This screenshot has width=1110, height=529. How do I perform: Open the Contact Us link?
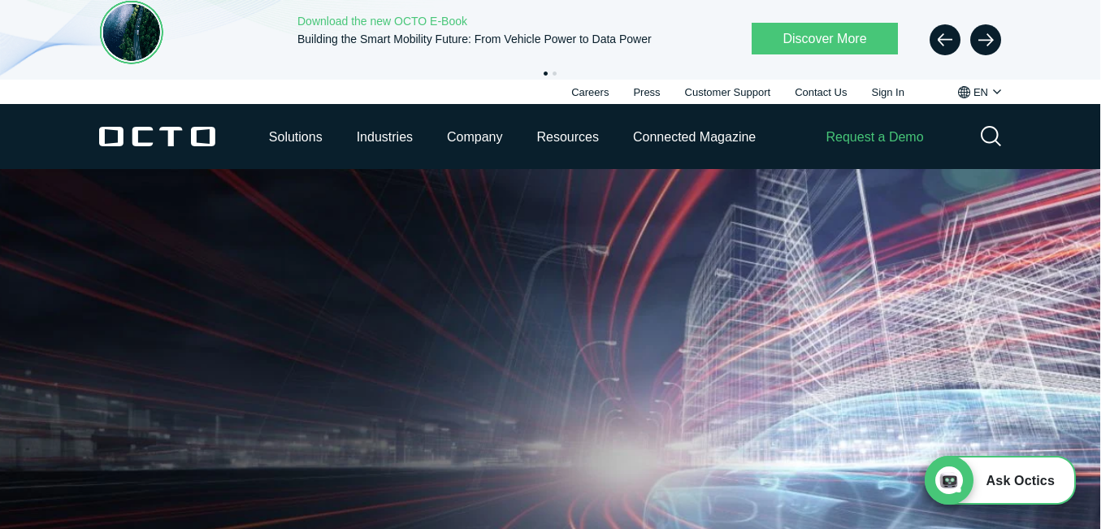point(821,92)
